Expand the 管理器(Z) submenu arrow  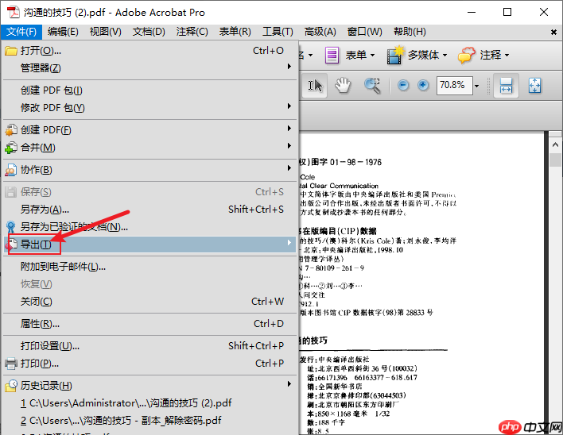(x=289, y=67)
